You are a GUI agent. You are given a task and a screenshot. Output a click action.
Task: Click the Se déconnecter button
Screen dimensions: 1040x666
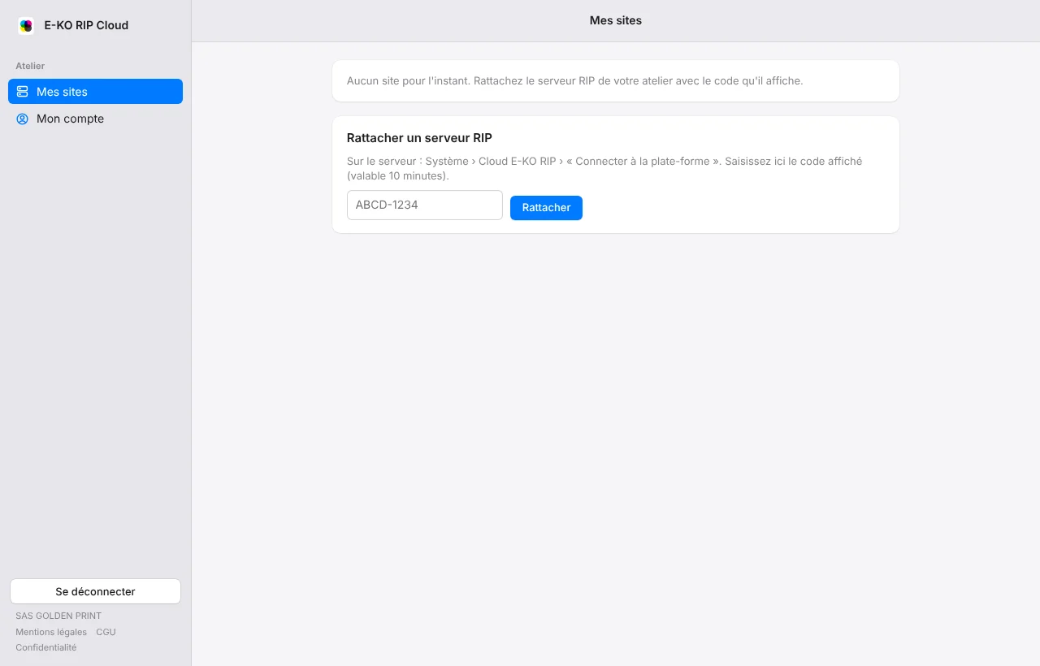click(x=95, y=591)
